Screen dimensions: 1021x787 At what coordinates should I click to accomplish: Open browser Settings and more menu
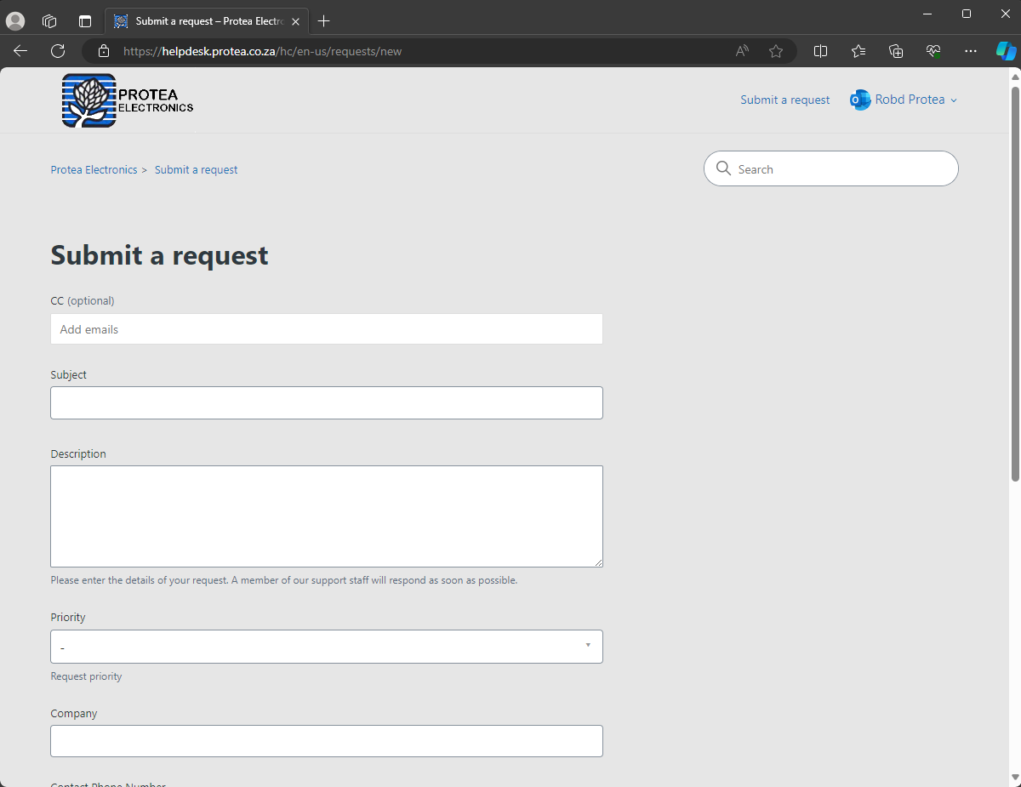click(970, 51)
